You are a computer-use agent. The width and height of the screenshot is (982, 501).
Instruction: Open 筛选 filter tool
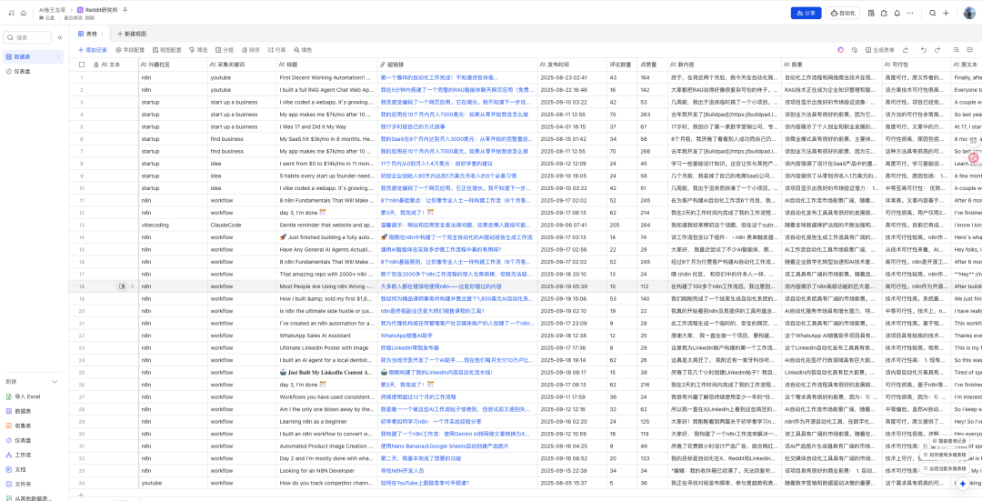click(197, 50)
